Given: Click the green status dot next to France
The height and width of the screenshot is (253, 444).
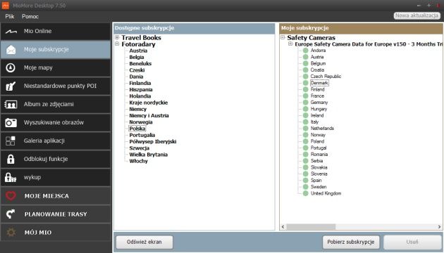Looking at the screenshot, I should point(306,96).
